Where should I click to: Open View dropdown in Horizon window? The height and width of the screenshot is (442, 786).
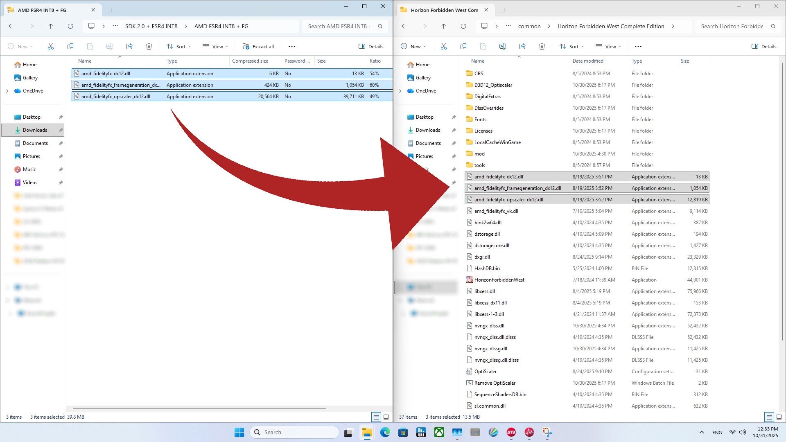(608, 46)
